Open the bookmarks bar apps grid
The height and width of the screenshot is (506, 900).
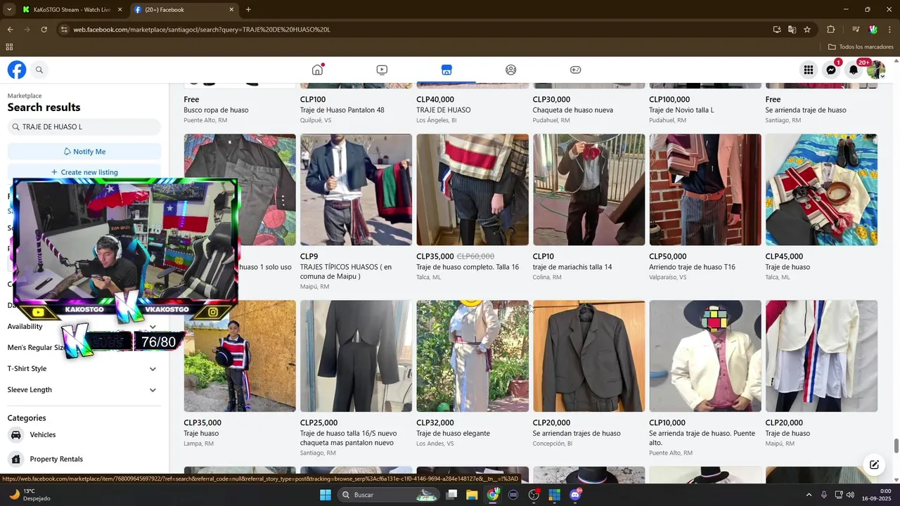[x=9, y=47]
